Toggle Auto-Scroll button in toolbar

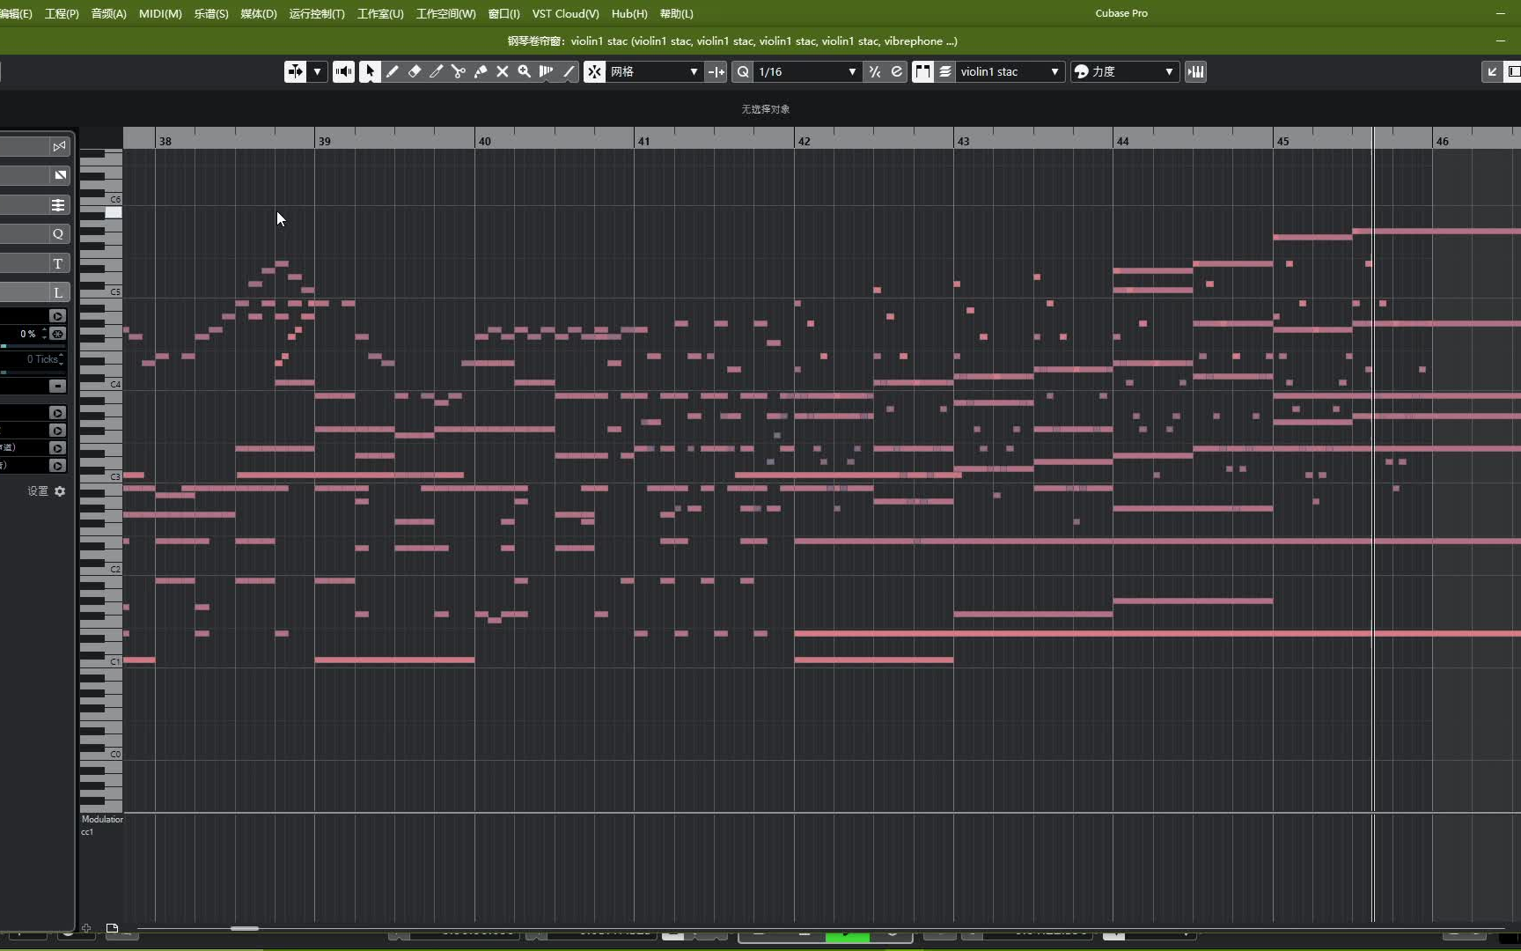295,71
